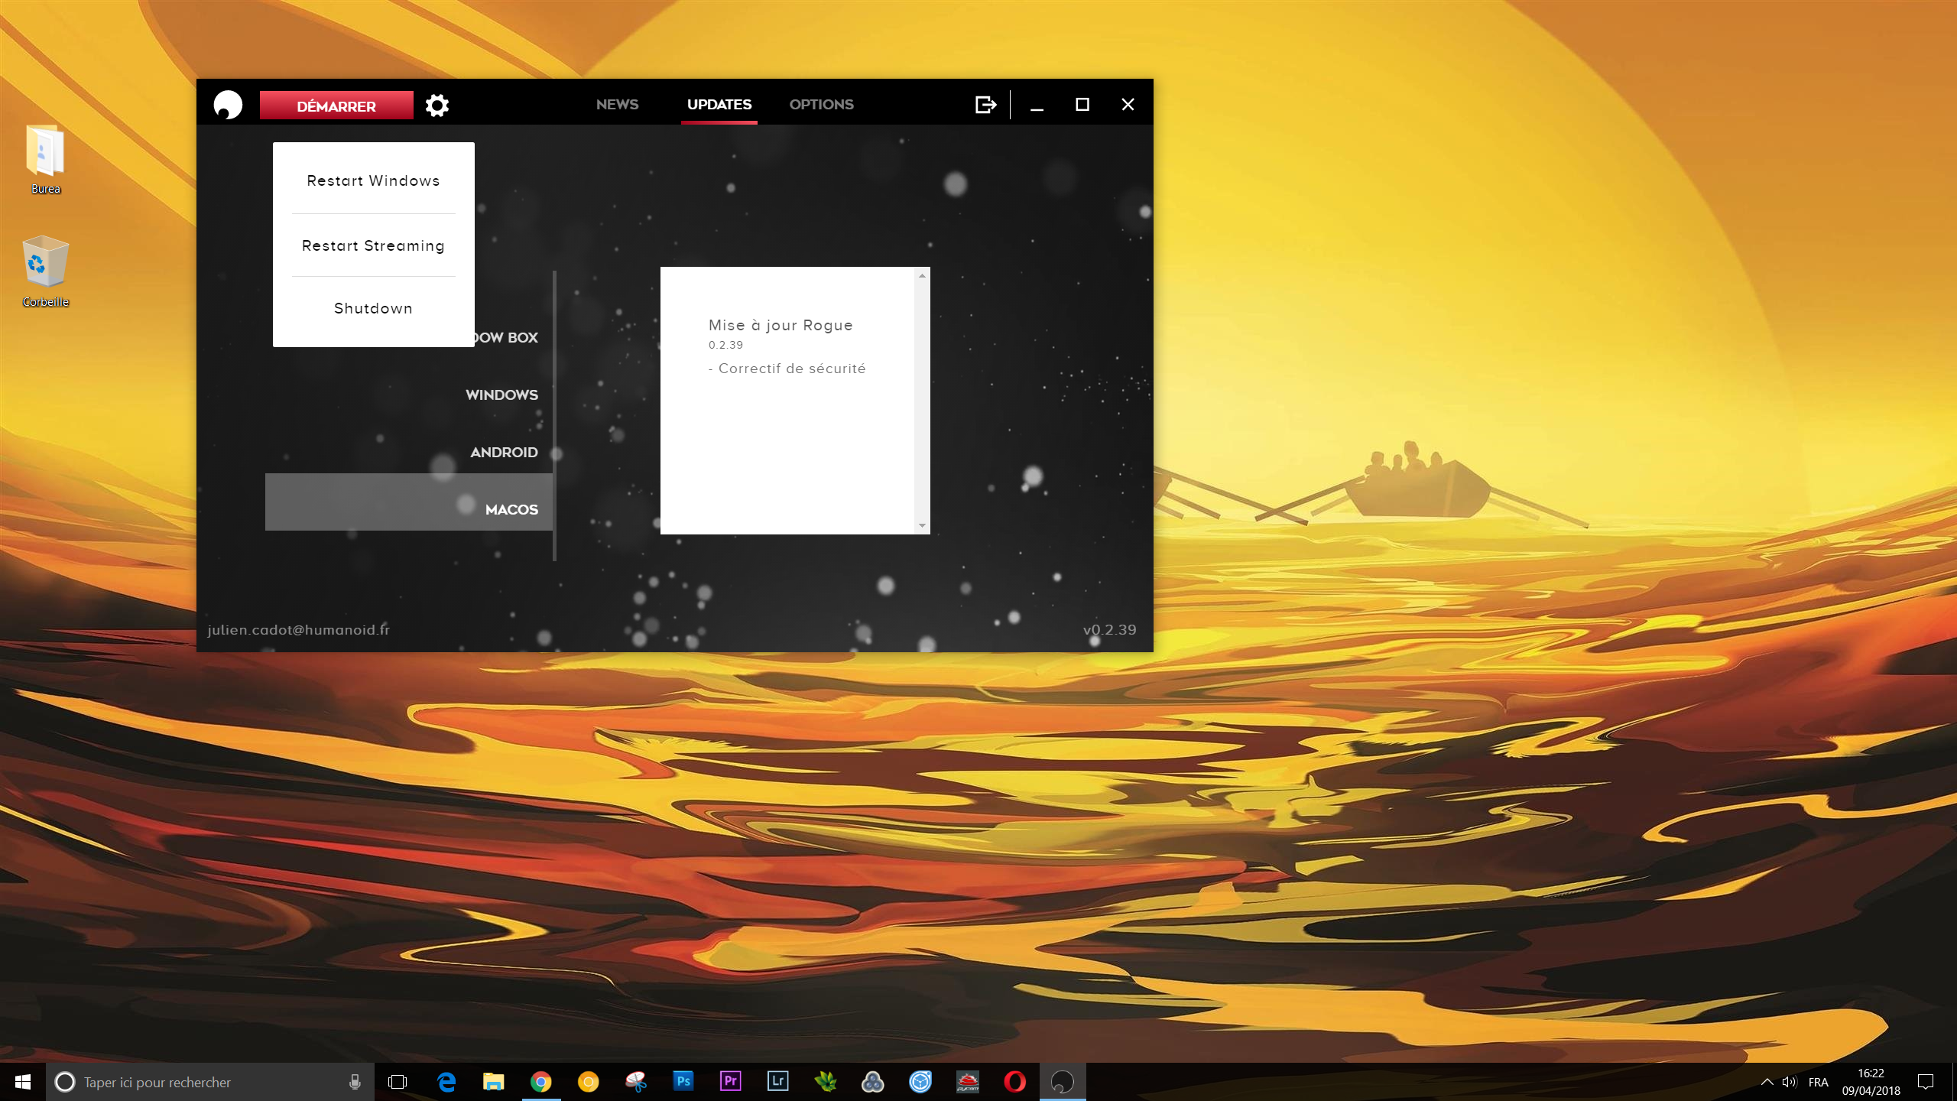1957x1101 pixels.
Task: Select Shutdown from the menu
Action: (x=373, y=308)
